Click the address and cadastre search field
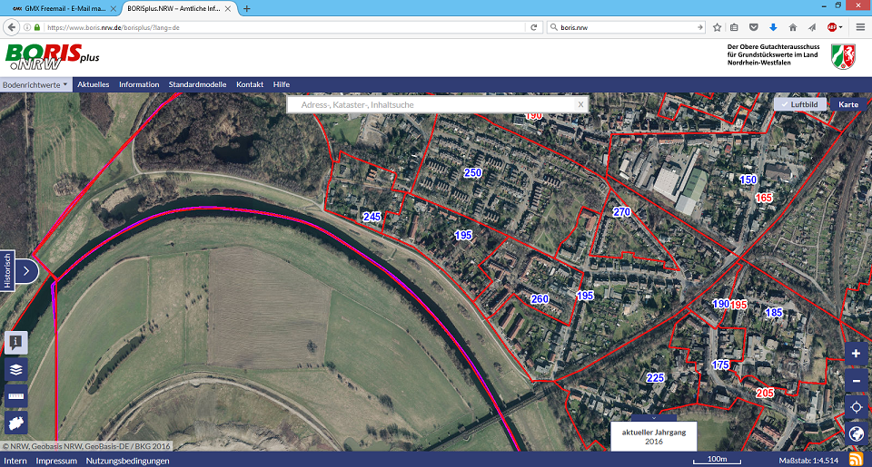 click(x=431, y=105)
